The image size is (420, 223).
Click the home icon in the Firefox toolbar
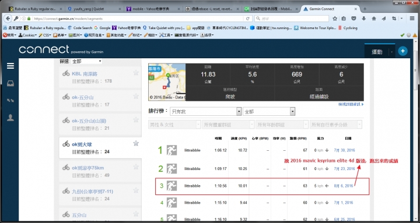click(x=374, y=19)
